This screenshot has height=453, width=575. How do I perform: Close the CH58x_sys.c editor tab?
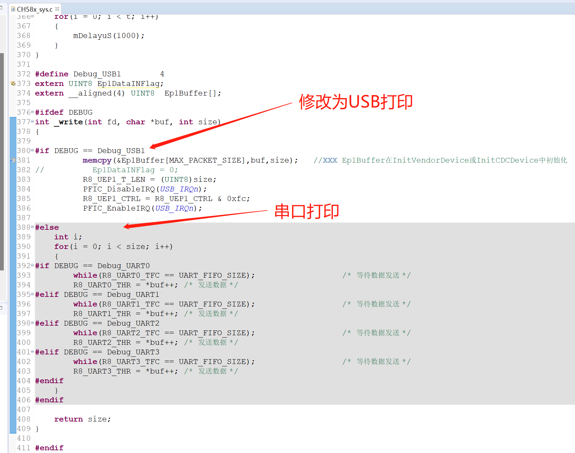click(x=57, y=9)
